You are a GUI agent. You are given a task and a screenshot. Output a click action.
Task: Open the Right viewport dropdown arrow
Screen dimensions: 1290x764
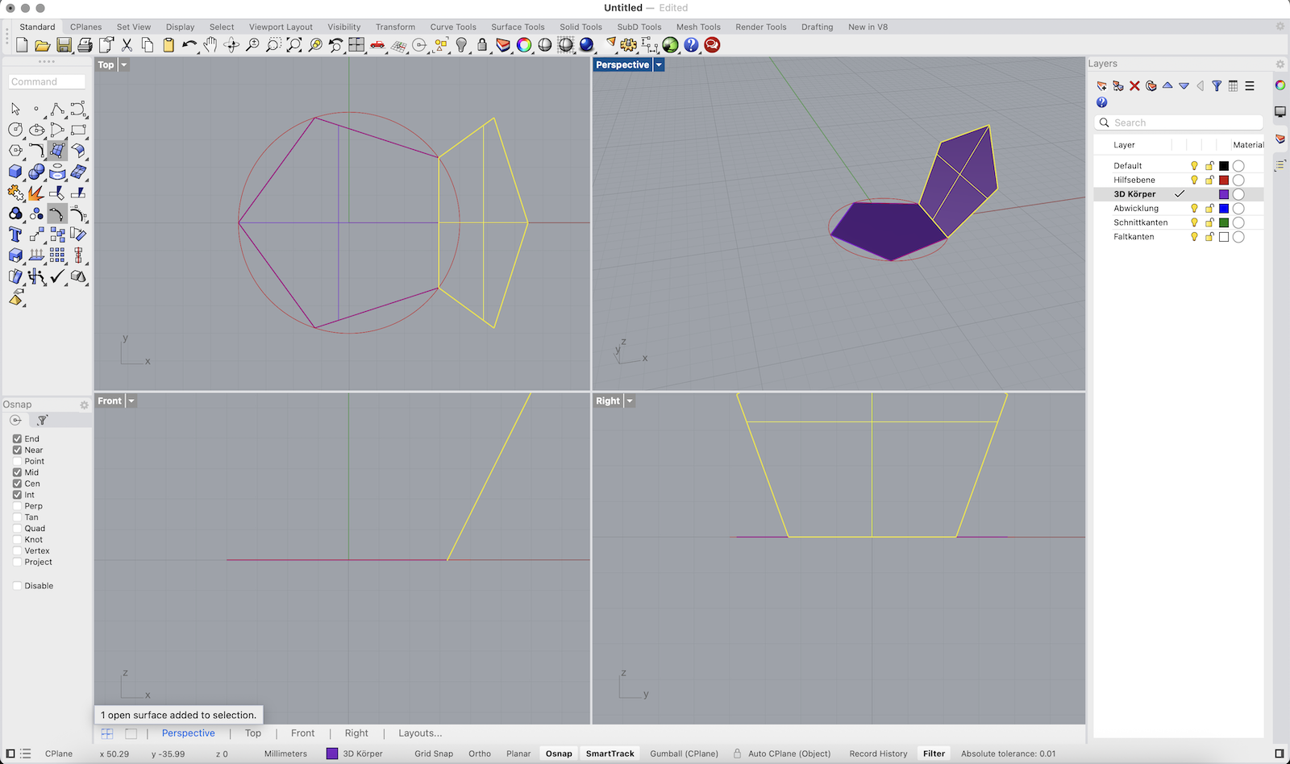click(x=630, y=401)
